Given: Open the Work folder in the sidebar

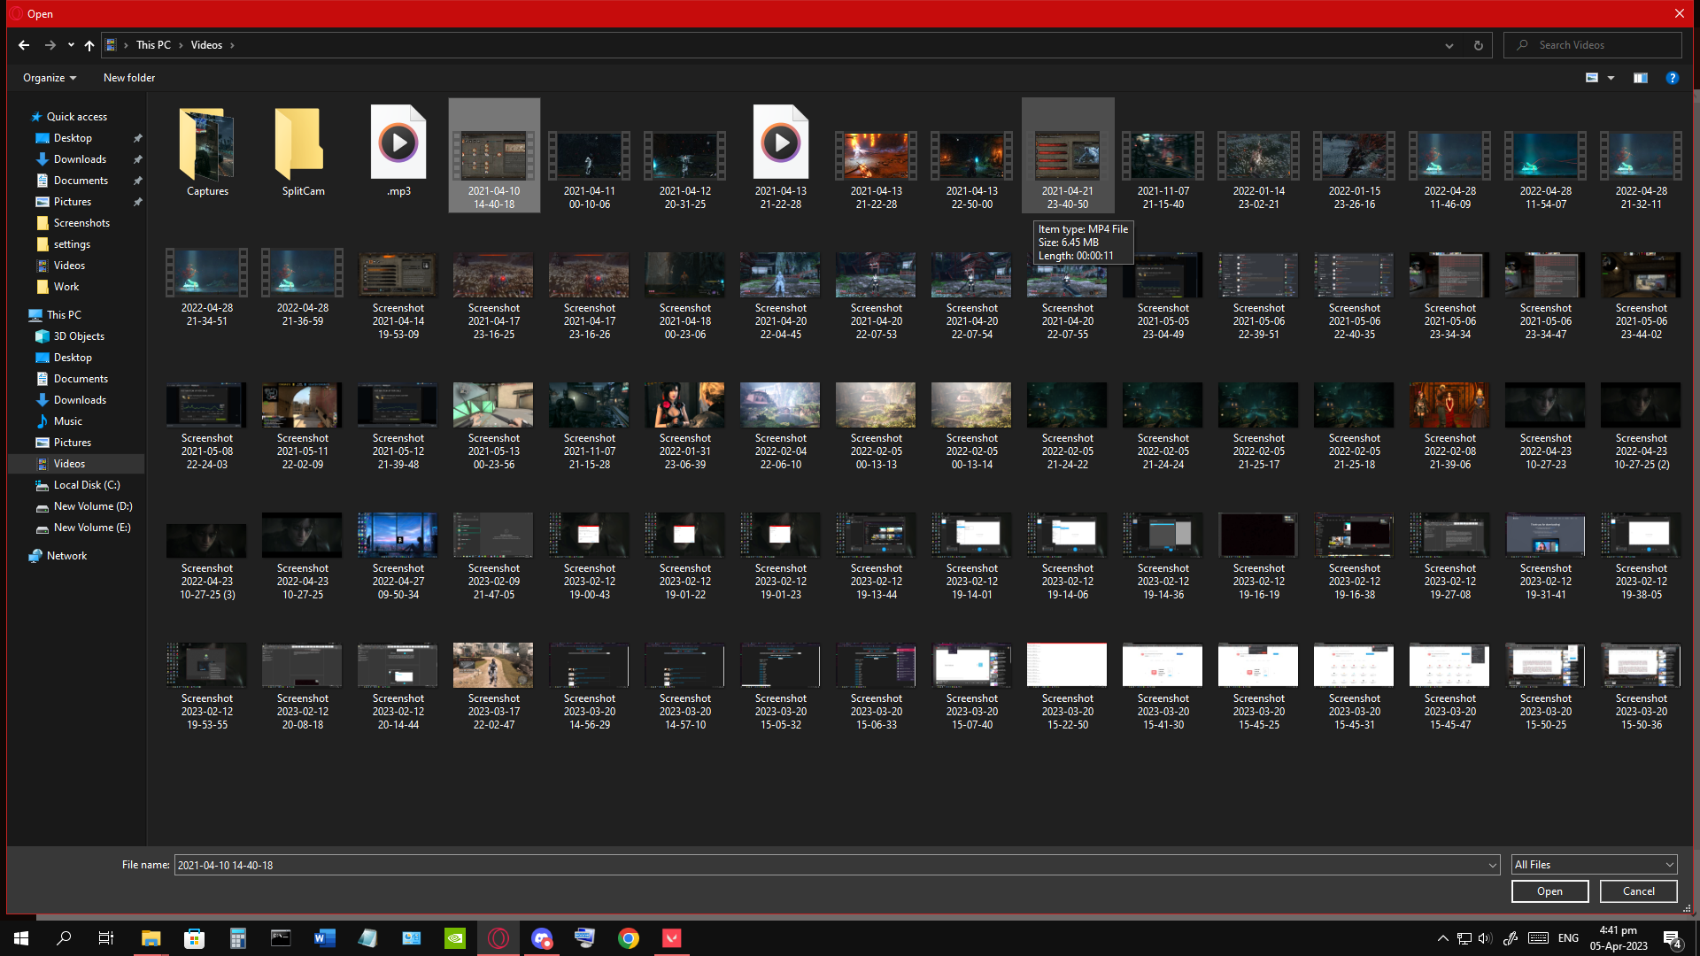Looking at the screenshot, I should [66, 287].
